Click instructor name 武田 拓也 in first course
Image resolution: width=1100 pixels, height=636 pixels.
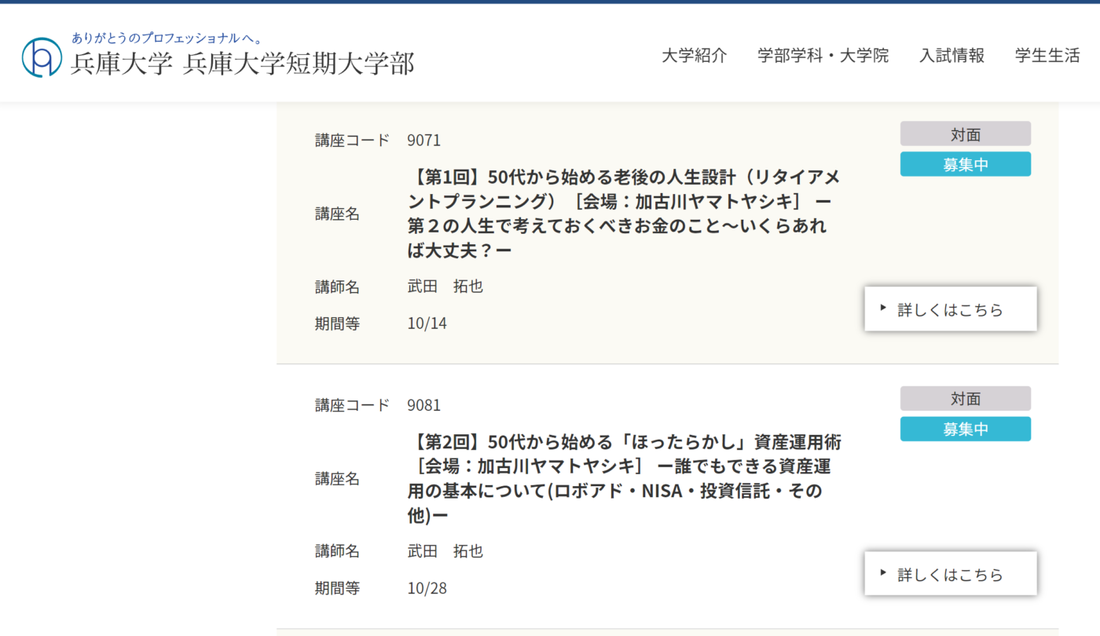445,287
